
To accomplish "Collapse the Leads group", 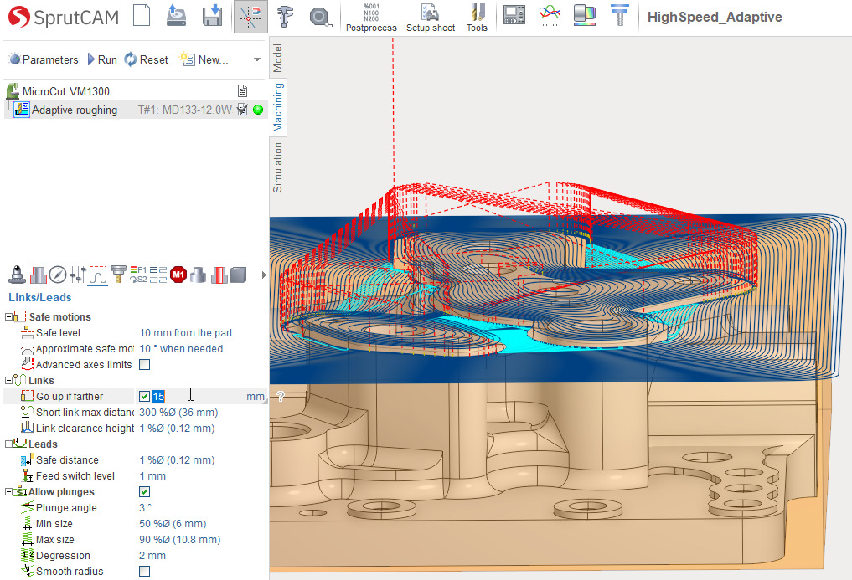I will [8, 444].
